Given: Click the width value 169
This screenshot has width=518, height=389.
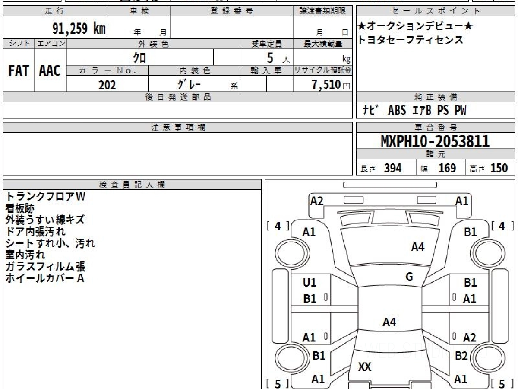Looking at the screenshot, I should (x=447, y=168).
